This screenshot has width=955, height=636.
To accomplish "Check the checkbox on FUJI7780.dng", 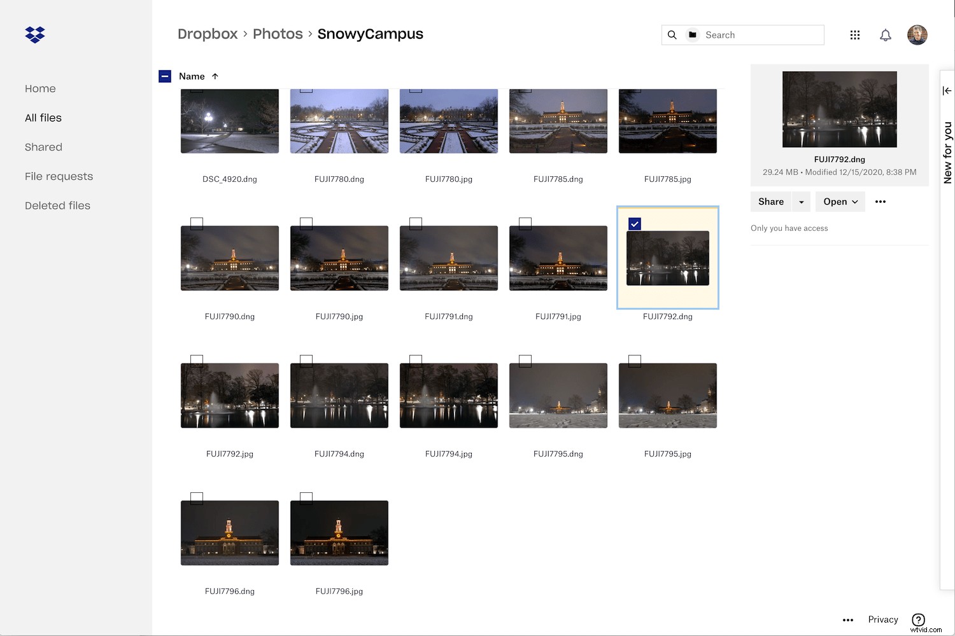I will coord(306,87).
